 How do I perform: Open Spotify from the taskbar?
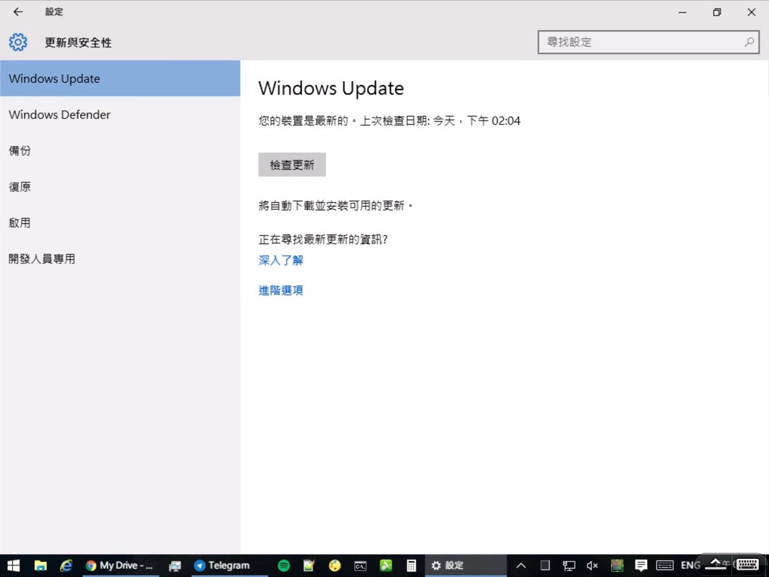(x=284, y=566)
